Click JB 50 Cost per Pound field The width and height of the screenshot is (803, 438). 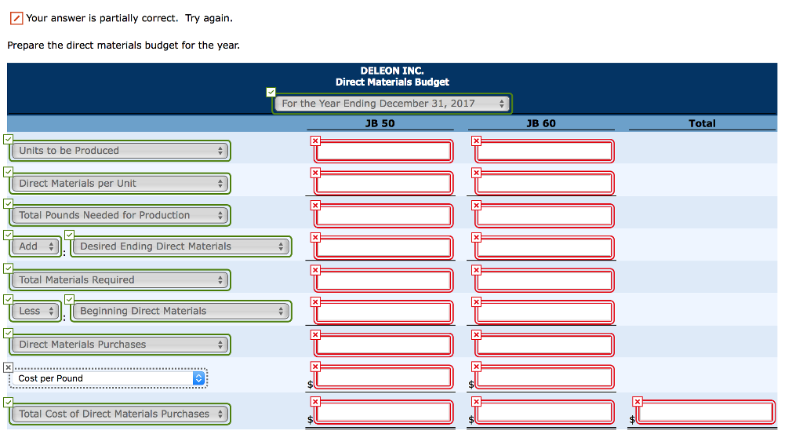tap(383, 378)
